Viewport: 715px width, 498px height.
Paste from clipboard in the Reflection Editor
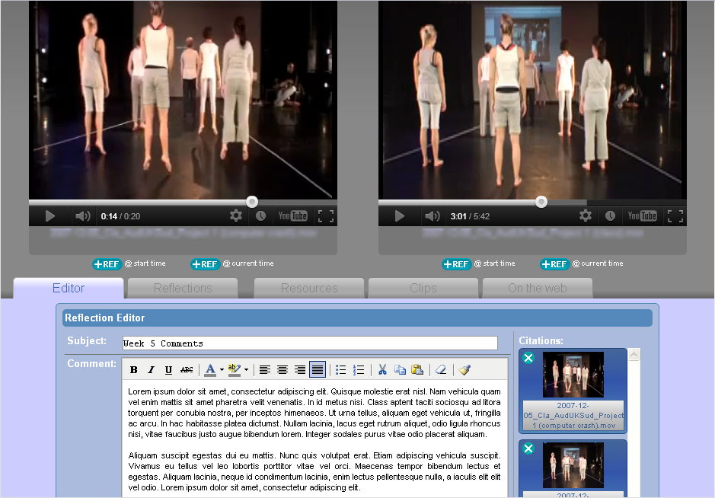click(417, 369)
